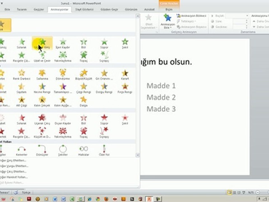The image size is (269, 202).
Task: Select the Dışarı Kaydır exit animation
Action: click(x=63, y=120)
